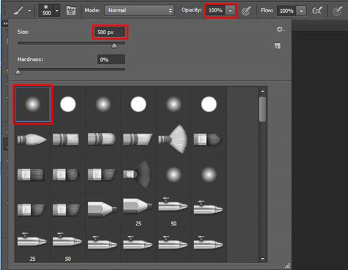The image size is (348, 270).
Task: Select the dark Flat Fan brush
Action: click(137, 174)
